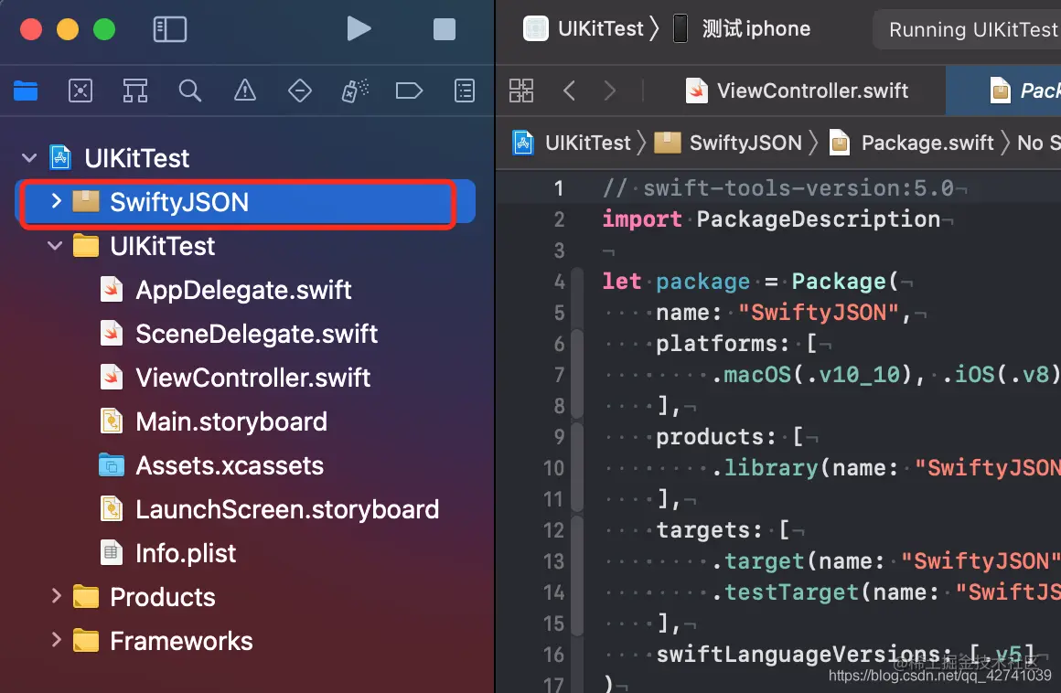Select the Frameworks folder

click(163, 641)
